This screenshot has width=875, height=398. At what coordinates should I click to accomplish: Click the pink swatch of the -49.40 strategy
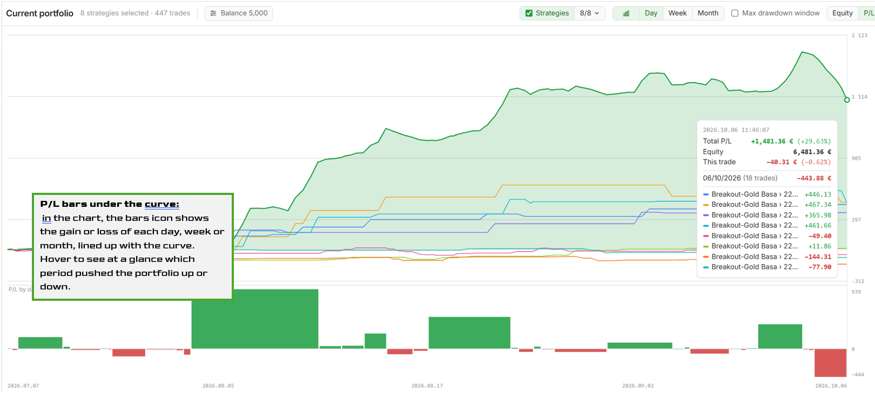click(x=706, y=236)
